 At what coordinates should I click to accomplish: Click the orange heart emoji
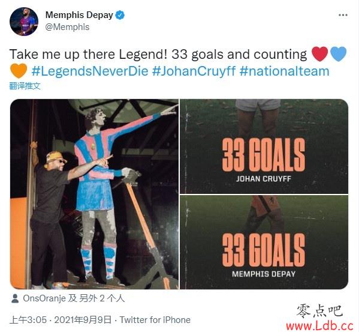tap(19, 71)
